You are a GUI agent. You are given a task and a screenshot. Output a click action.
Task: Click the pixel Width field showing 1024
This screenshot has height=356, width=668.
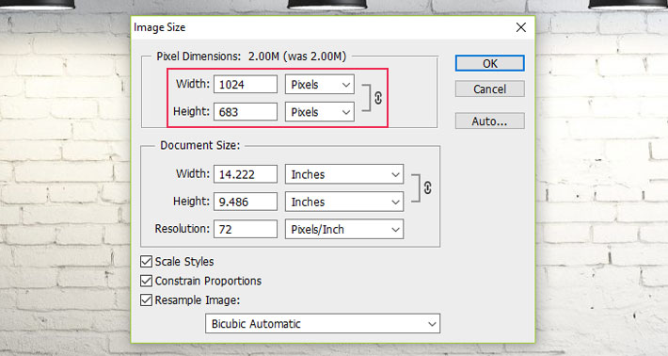click(x=246, y=85)
